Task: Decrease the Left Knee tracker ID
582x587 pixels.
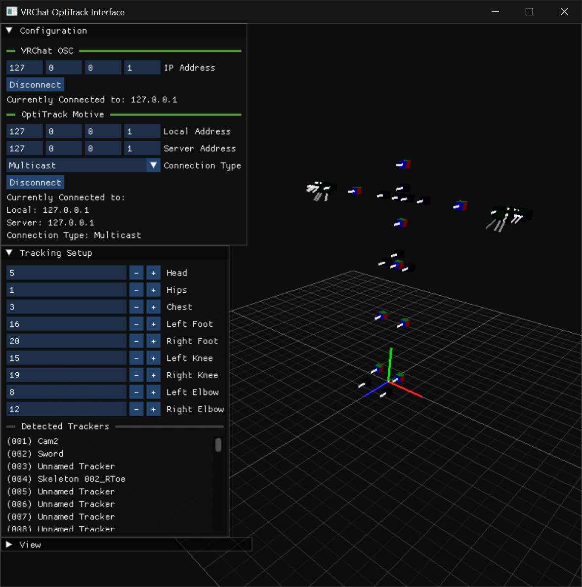Action: click(136, 357)
